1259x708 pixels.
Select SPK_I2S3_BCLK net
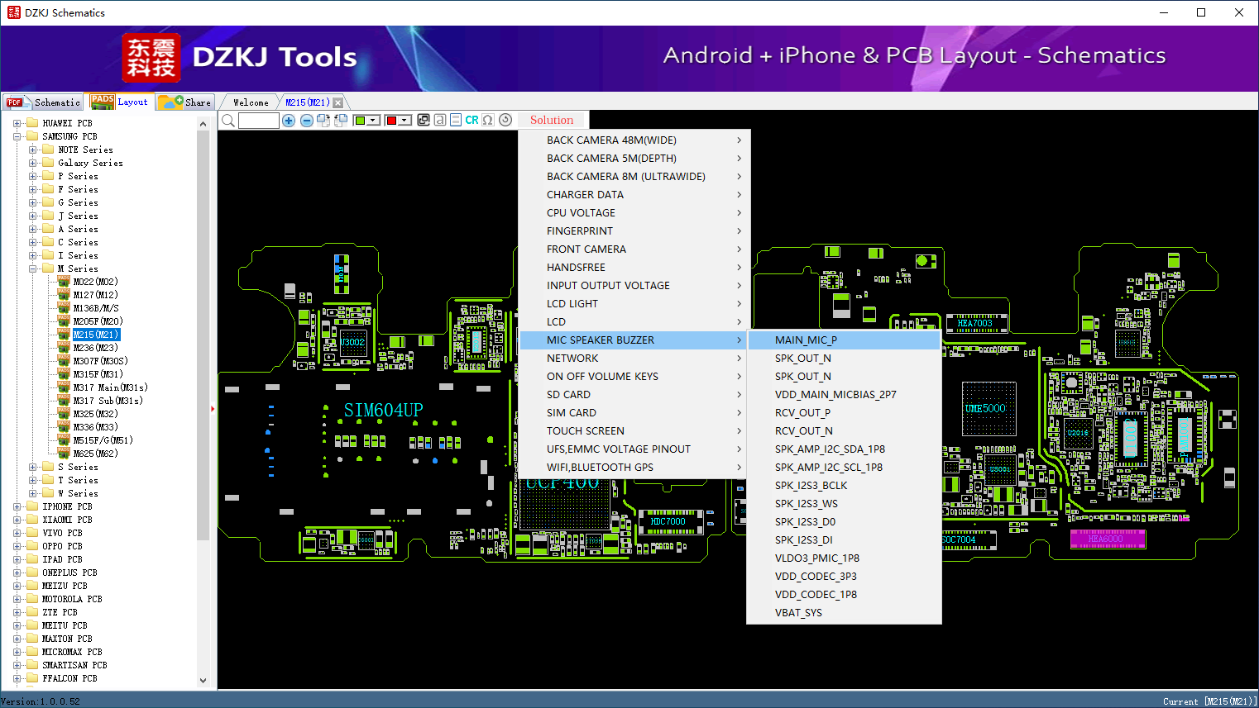844,486
